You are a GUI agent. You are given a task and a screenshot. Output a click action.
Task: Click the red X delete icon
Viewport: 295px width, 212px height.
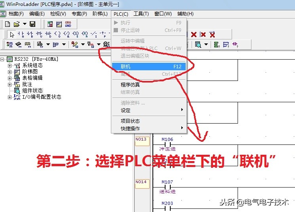(x=194, y=34)
